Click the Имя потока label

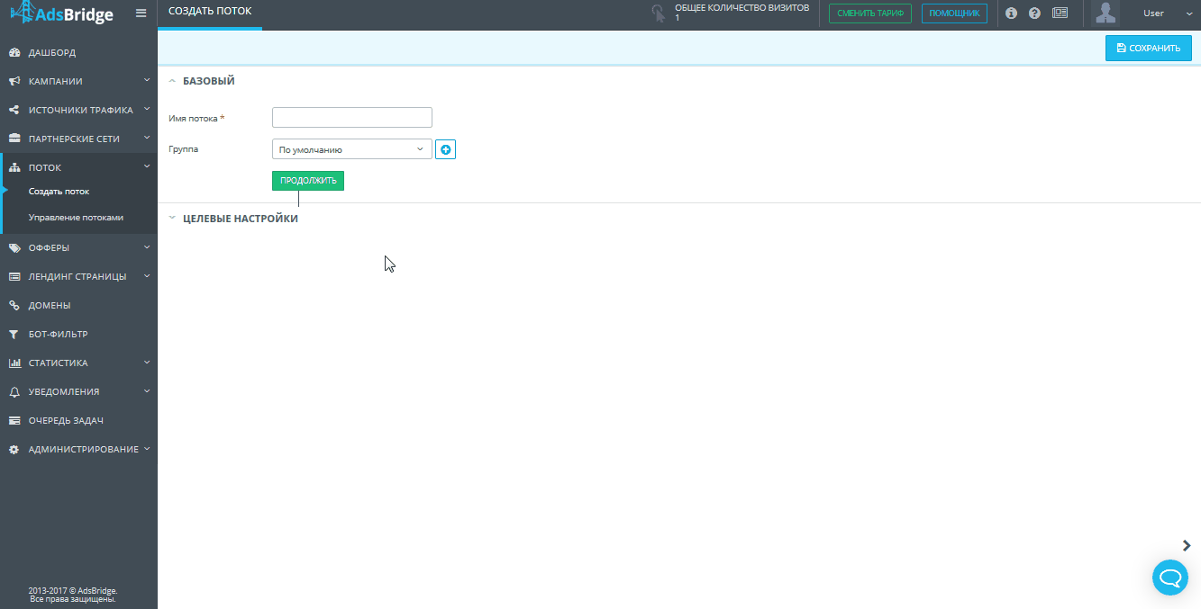[196, 118]
